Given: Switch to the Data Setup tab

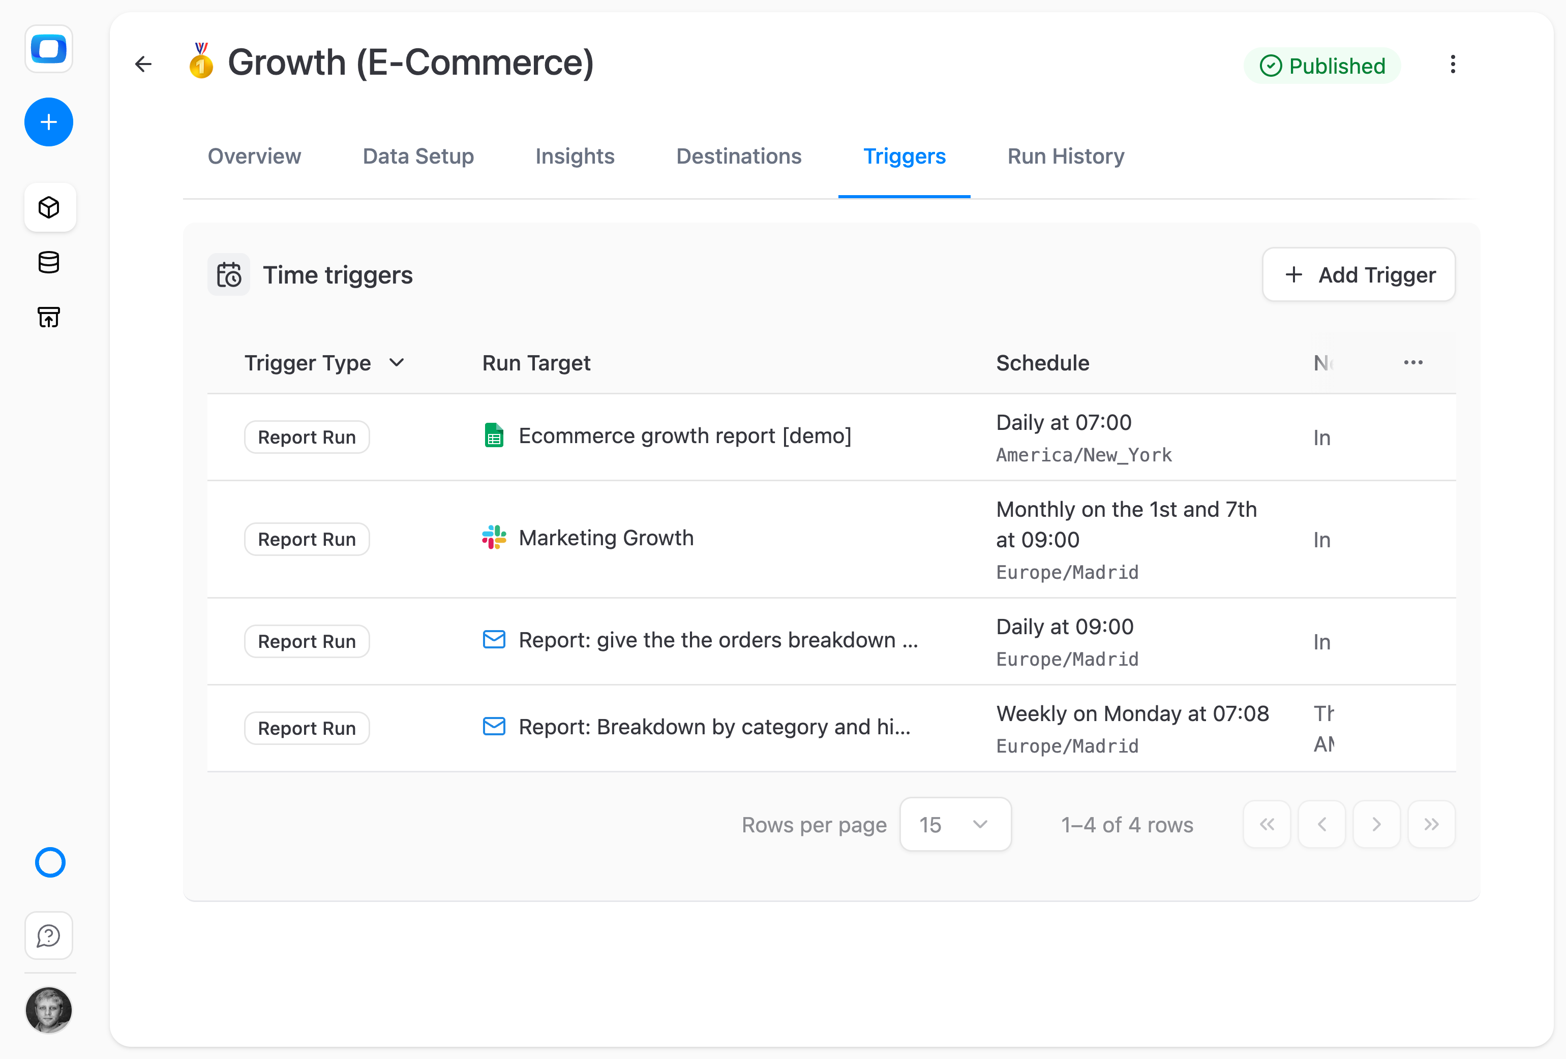Looking at the screenshot, I should [x=418, y=157].
